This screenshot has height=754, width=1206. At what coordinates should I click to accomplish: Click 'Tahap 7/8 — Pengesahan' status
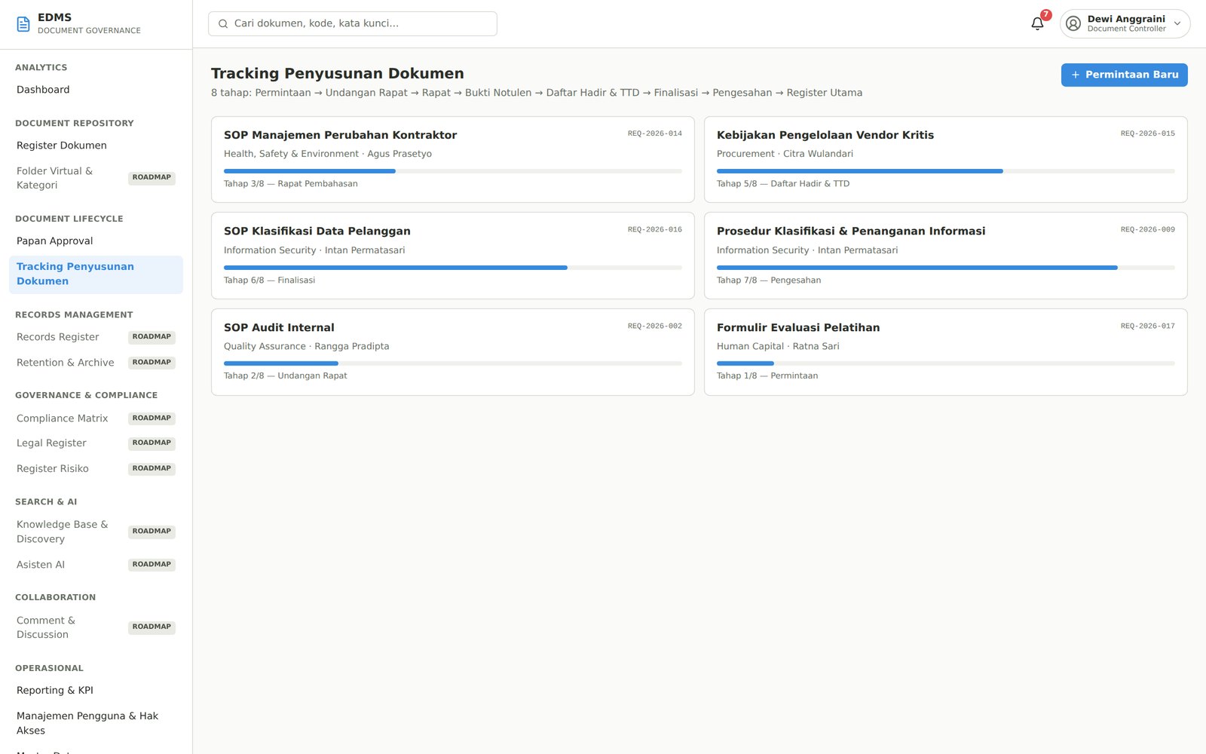769,280
